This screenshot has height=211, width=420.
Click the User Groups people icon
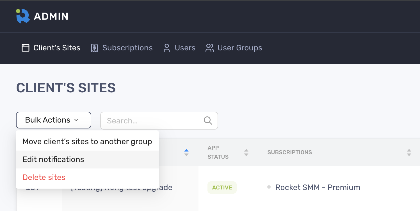click(209, 48)
